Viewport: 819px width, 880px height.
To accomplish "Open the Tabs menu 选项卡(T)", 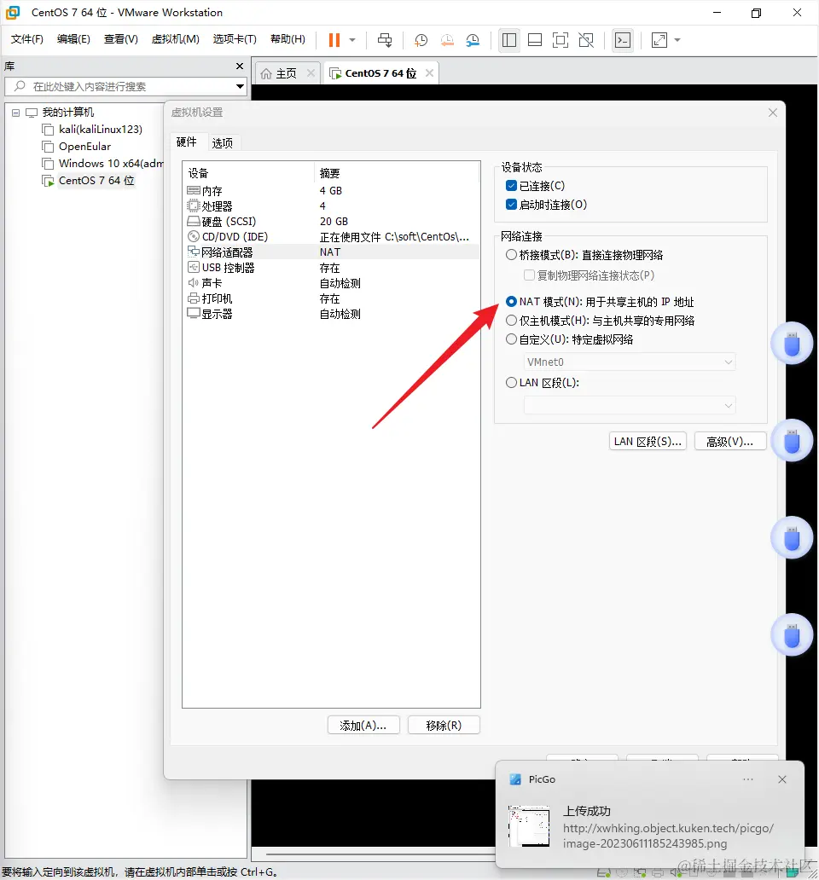I will click(x=235, y=39).
